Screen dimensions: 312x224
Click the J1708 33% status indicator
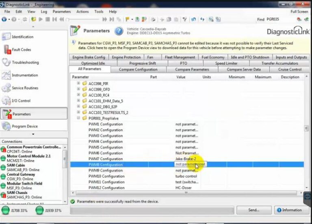[15, 211]
